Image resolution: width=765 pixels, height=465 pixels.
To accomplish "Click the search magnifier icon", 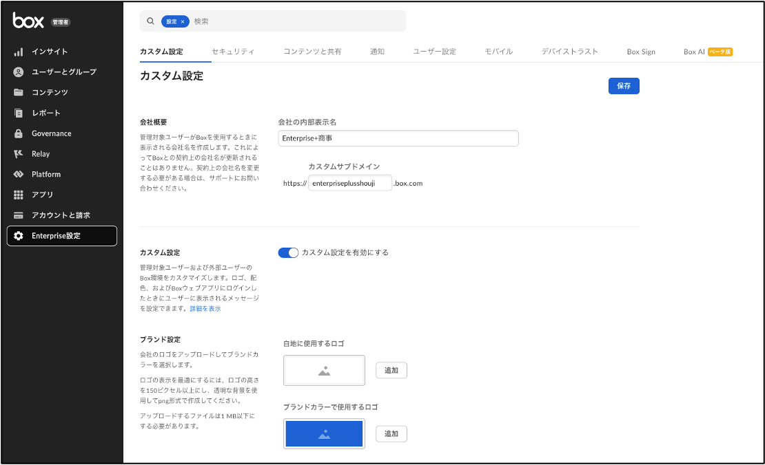I will pos(150,21).
